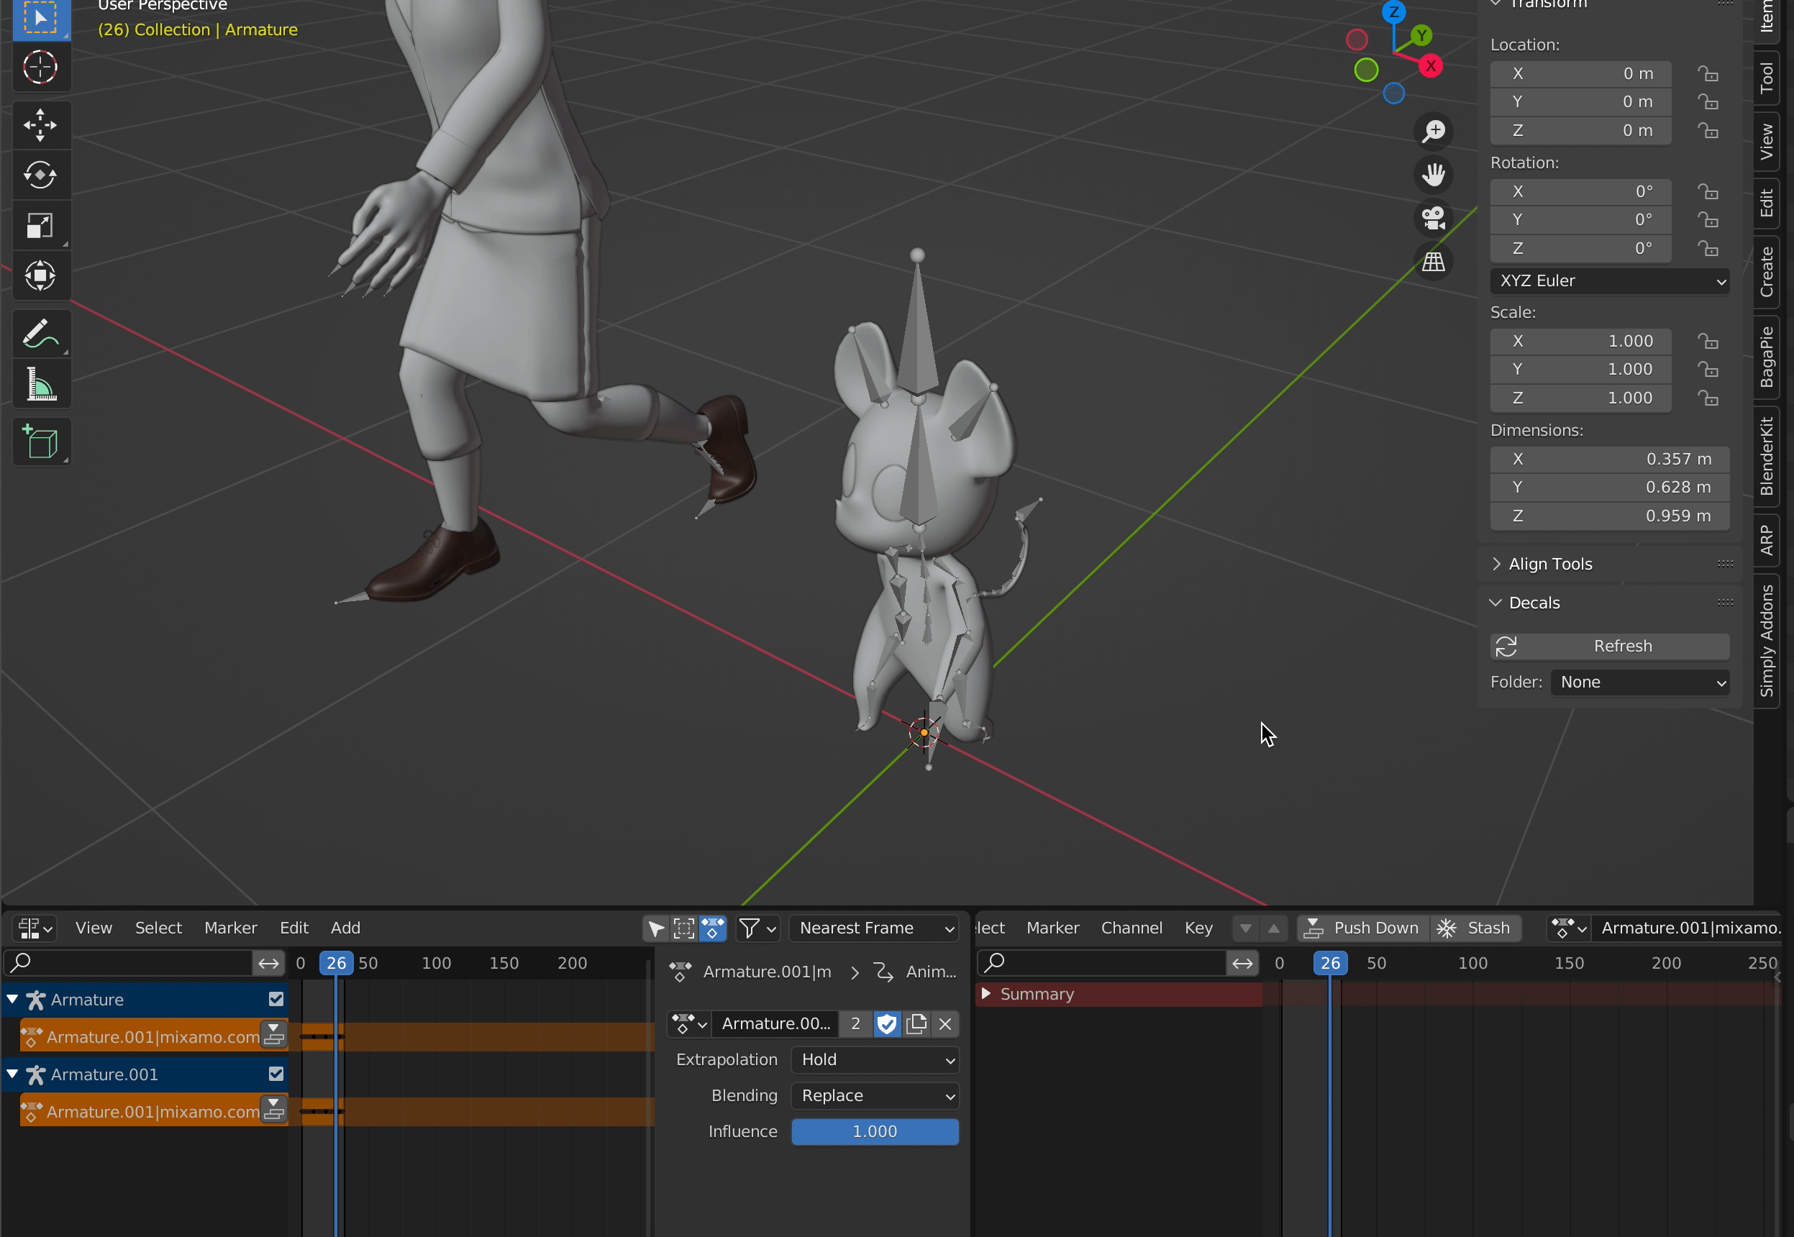
Task: Adjust the Influence slider
Action: coord(874,1131)
